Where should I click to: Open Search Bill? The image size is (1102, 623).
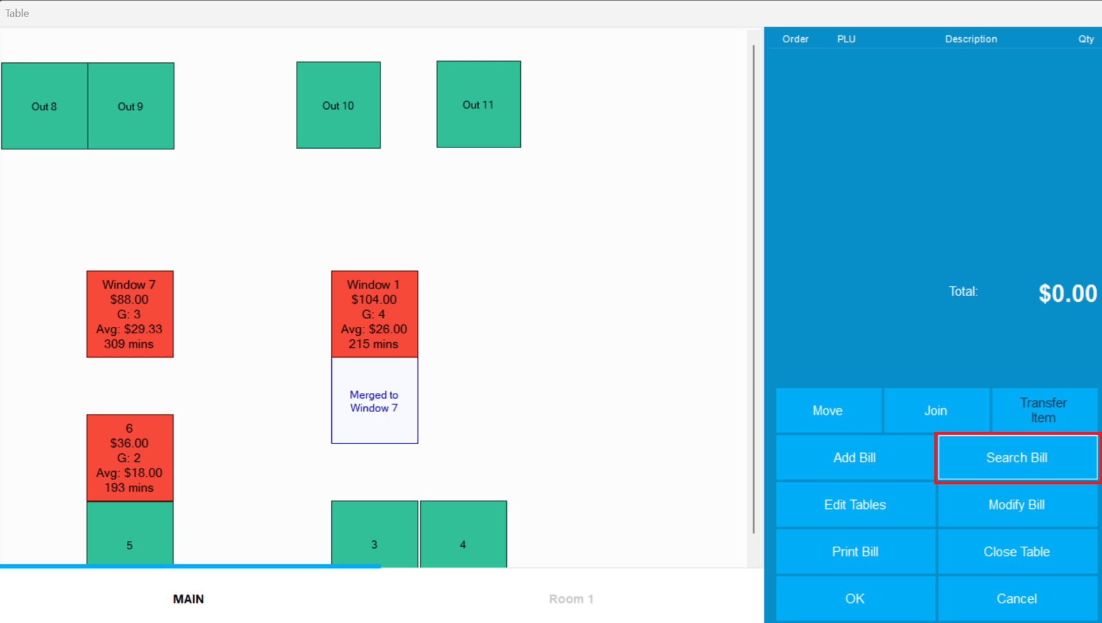pos(1017,458)
